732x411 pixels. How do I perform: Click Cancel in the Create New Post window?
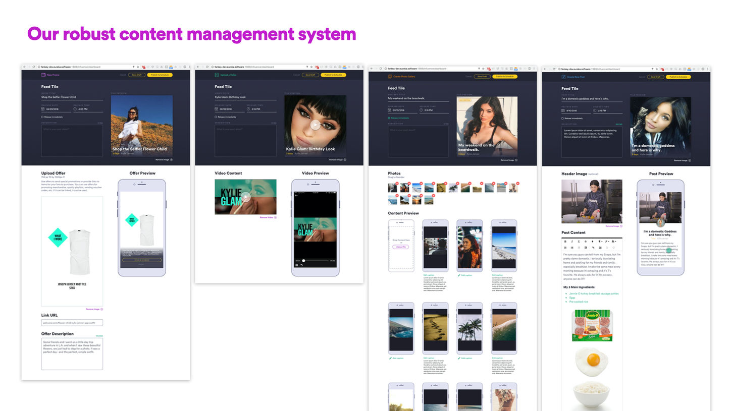pos(642,77)
